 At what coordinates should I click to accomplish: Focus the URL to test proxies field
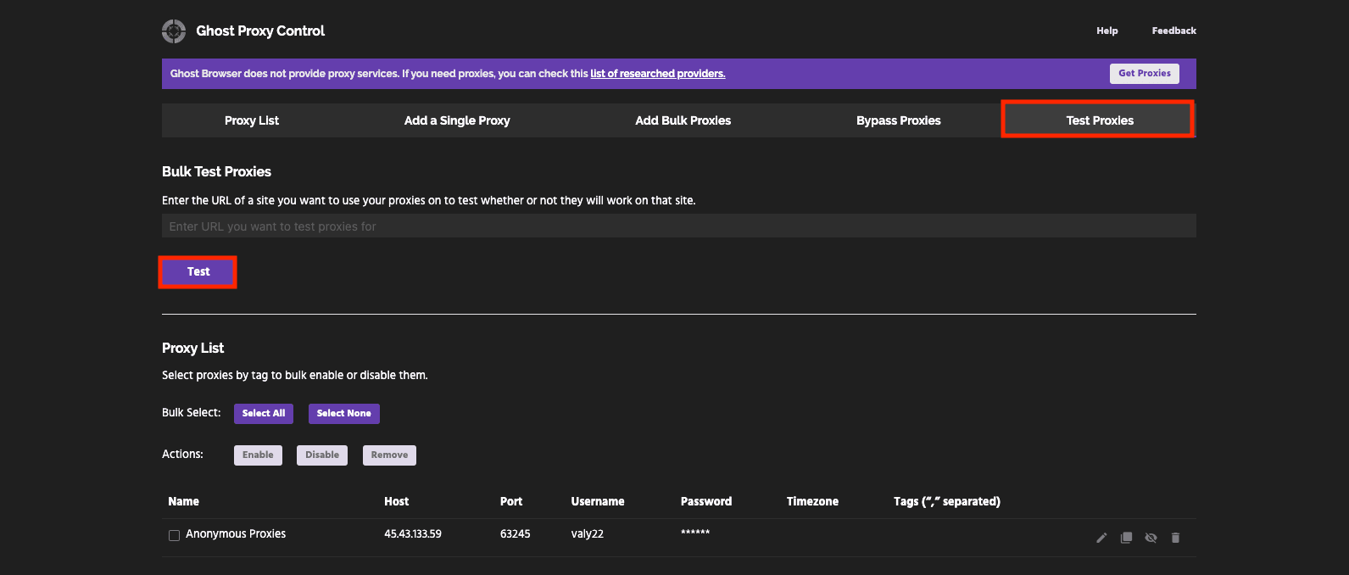click(x=679, y=226)
